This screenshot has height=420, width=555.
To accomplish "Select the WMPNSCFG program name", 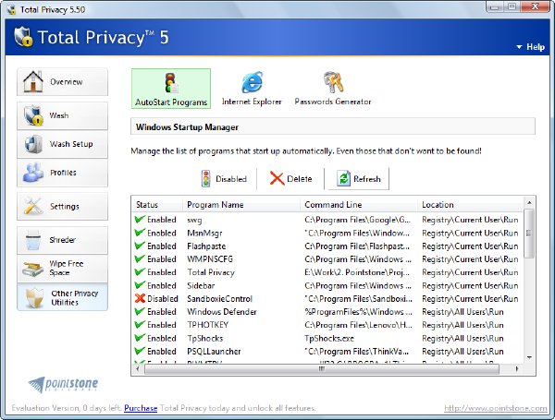I will 210,259.
